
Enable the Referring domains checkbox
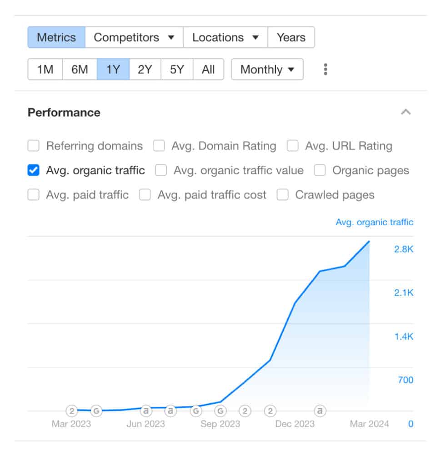point(33,146)
